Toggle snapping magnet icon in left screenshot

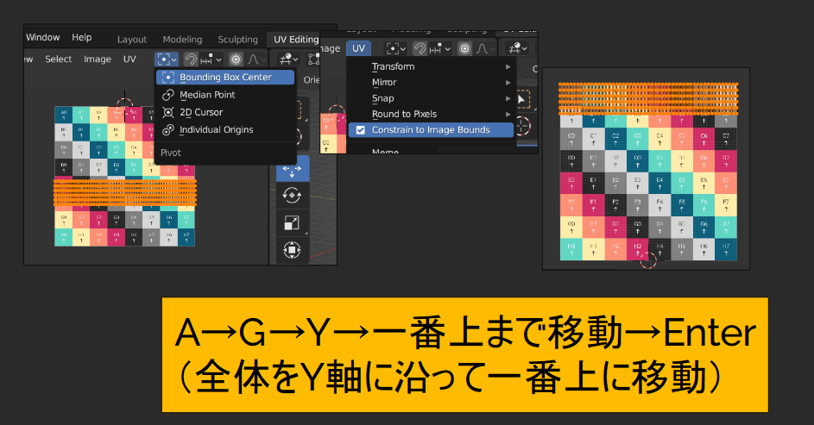click(x=191, y=59)
